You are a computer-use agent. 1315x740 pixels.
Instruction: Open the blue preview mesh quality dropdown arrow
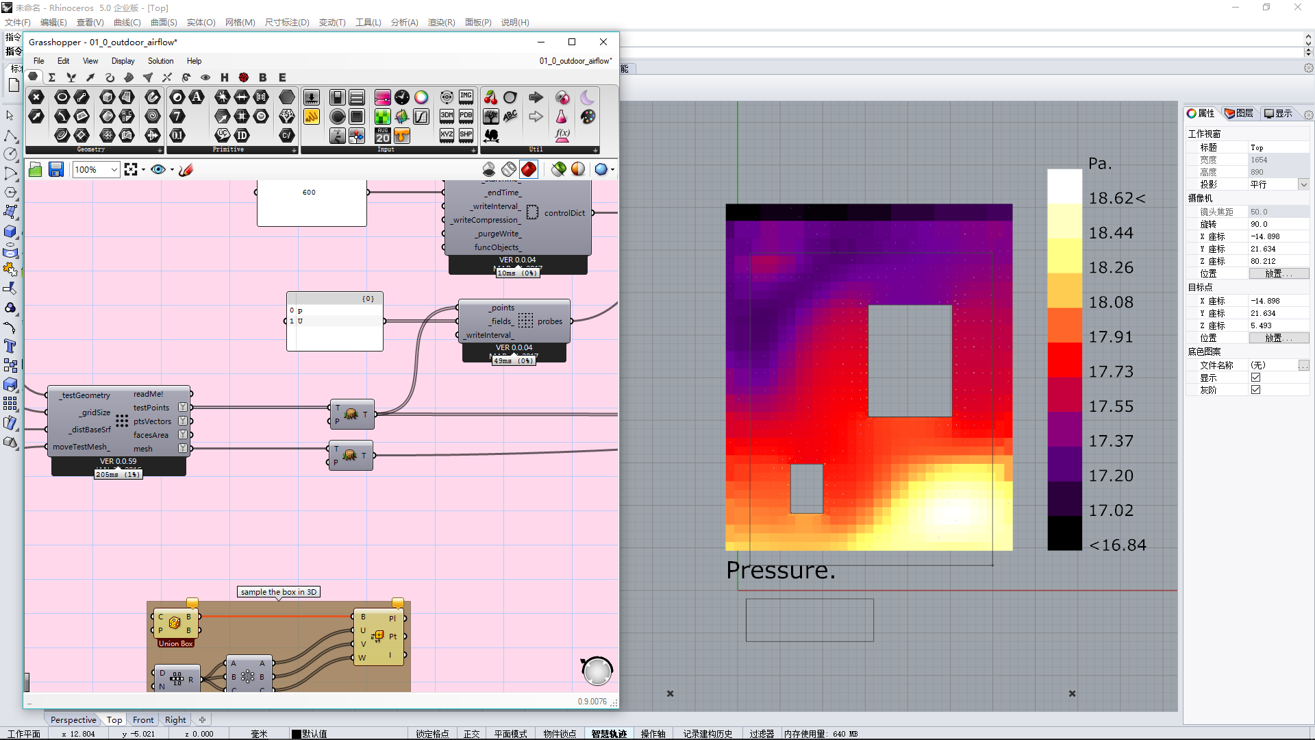point(612,170)
